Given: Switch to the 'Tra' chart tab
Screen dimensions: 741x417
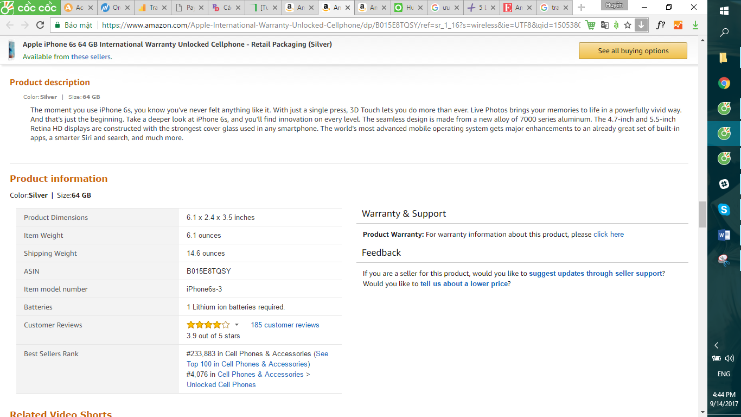Looking at the screenshot, I should pyautogui.click(x=151, y=8).
